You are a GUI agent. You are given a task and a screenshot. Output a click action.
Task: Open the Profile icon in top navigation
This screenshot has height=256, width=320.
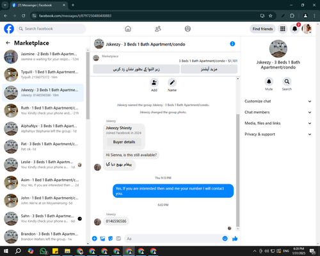[x=188, y=29]
